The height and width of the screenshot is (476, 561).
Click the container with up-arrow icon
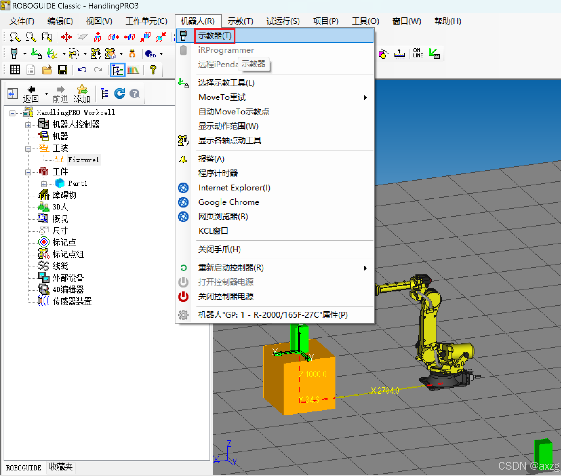[x=399, y=53]
